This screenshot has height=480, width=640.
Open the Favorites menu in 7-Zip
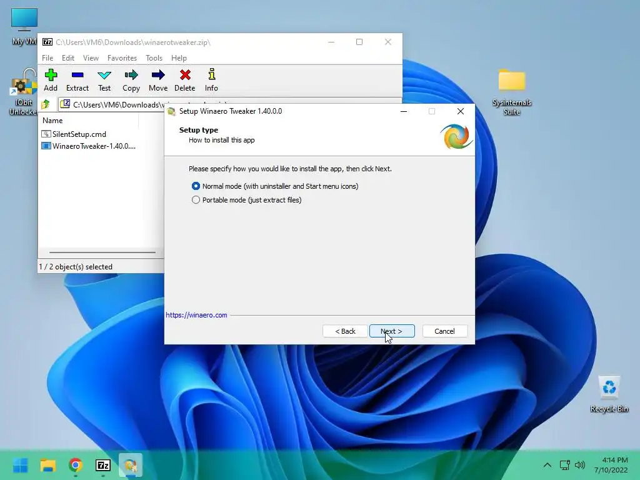(122, 58)
